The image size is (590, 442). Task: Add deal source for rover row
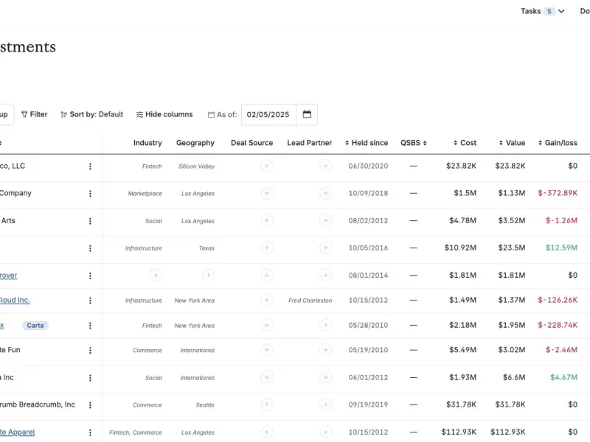point(266,275)
